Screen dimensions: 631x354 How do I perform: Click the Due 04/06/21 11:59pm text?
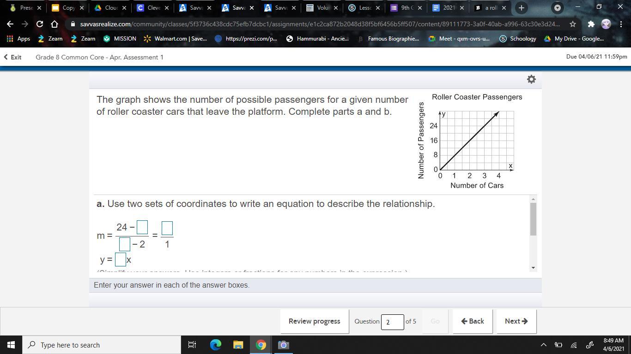coord(596,57)
